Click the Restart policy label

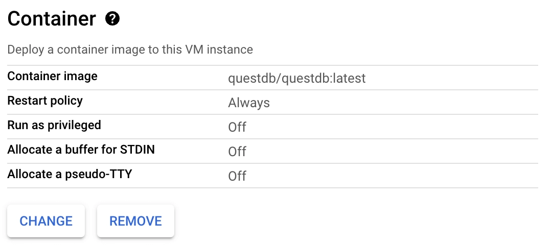[45, 101]
